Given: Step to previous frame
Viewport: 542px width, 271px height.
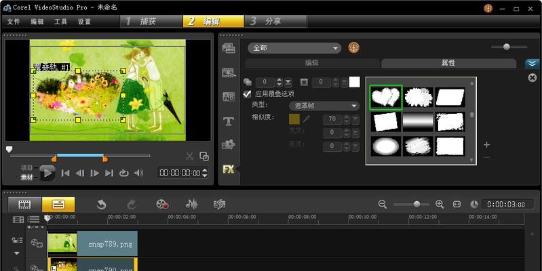Looking at the screenshot, I should click(80, 173).
